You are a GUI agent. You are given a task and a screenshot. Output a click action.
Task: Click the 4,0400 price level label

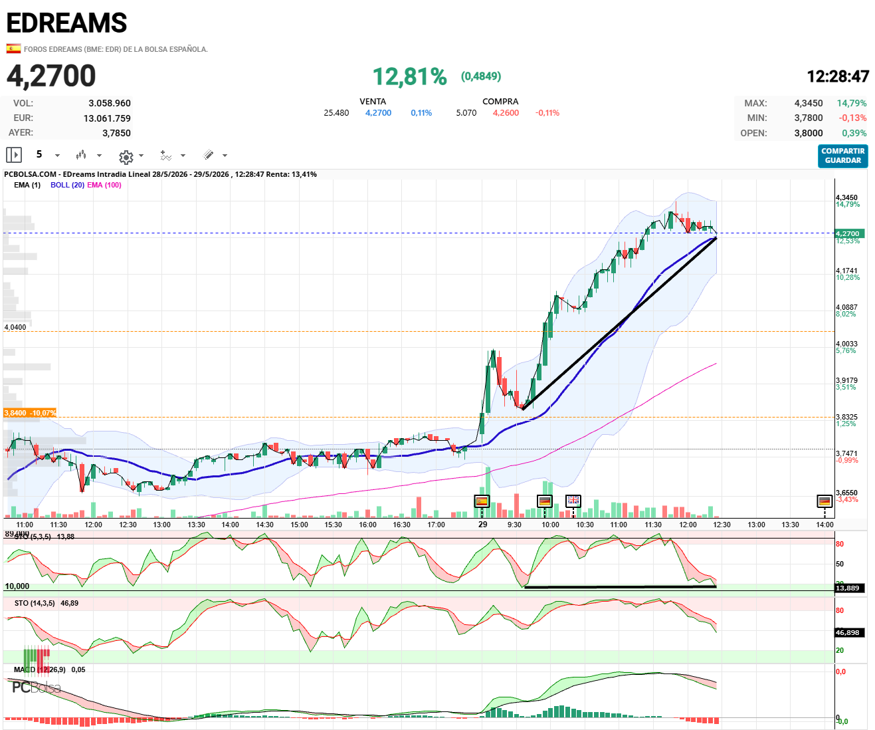(x=15, y=327)
